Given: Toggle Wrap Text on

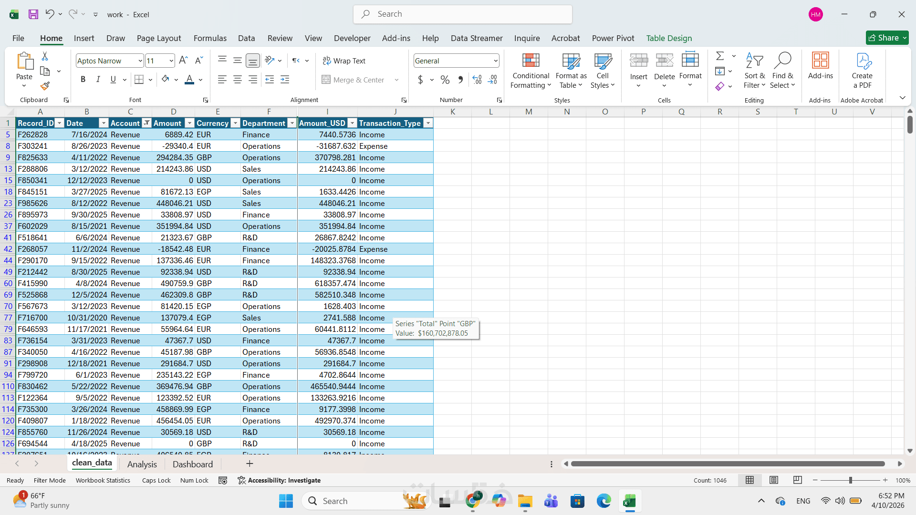Looking at the screenshot, I should coord(344,61).
